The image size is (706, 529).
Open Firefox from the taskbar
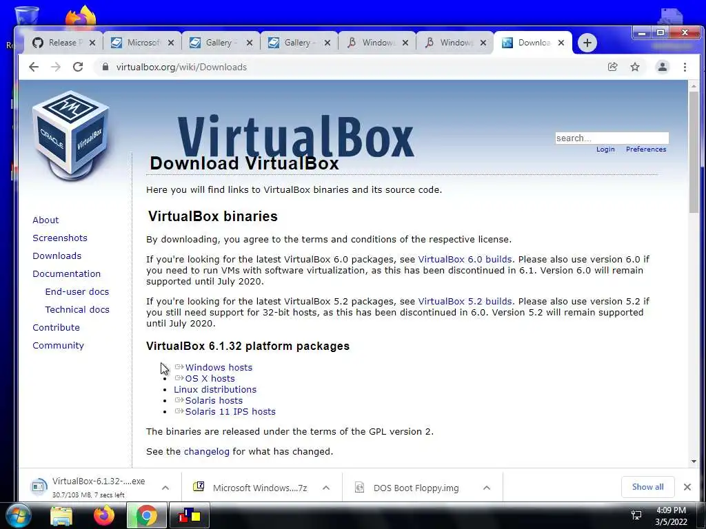tap(104, 515)
